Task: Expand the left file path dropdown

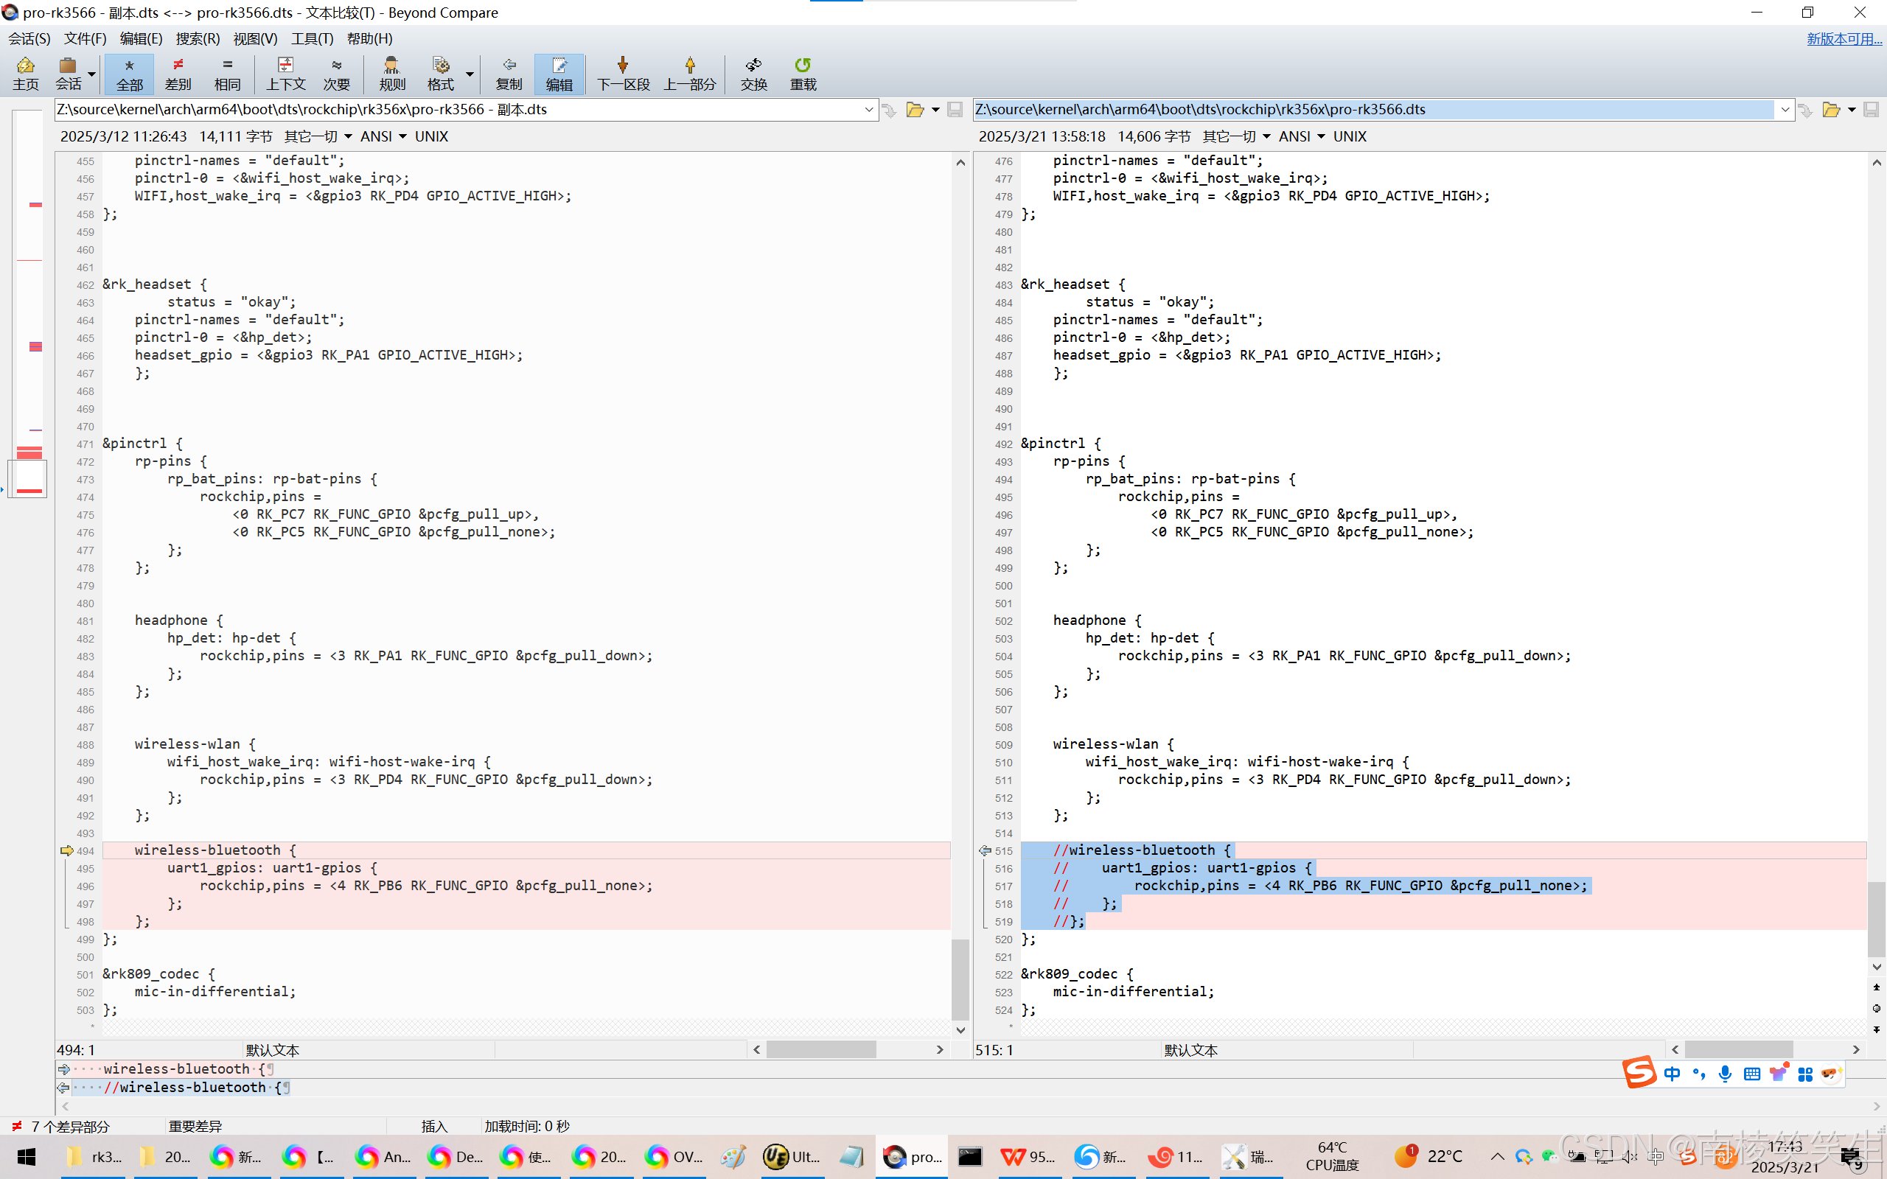Action: tap(868, 110)
